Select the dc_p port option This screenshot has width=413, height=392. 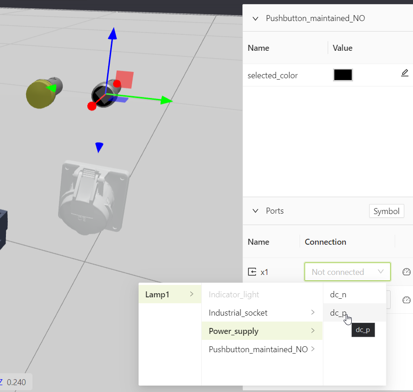tap(354, 313)
